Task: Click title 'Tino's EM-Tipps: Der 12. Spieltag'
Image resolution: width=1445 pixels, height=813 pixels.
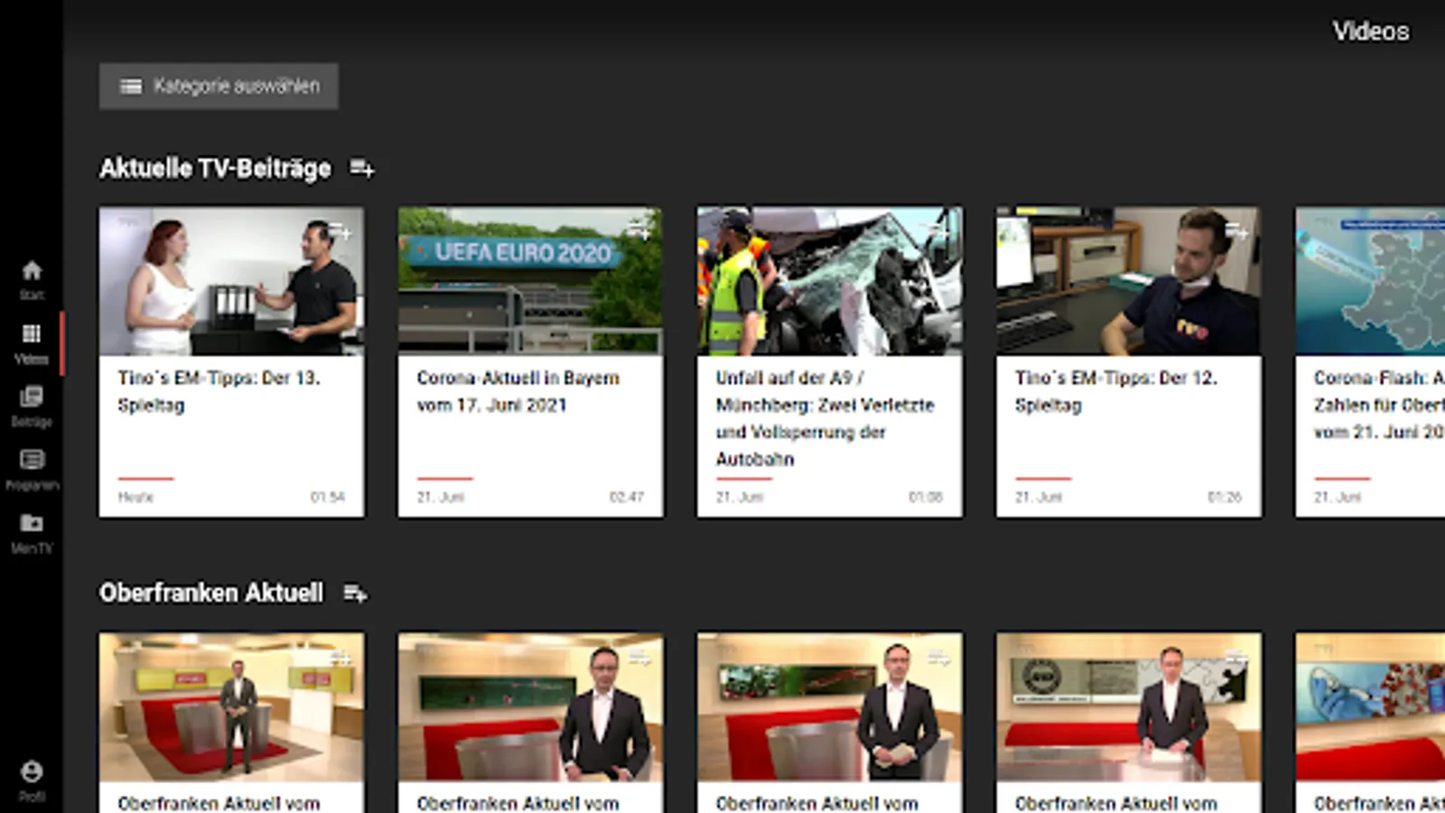Action: point(1116,391)
